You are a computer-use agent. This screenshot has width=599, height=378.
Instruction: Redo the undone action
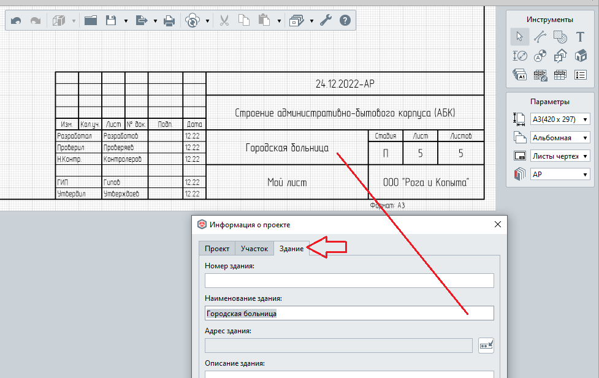pyautogui.click(x=36, y=20)
